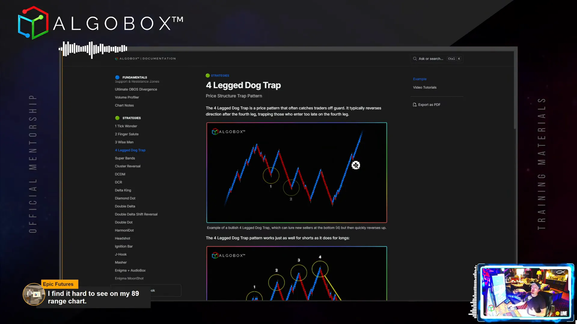
Task: Click the green Strategies breadcrumb icon above title
Action: point(208,76)
